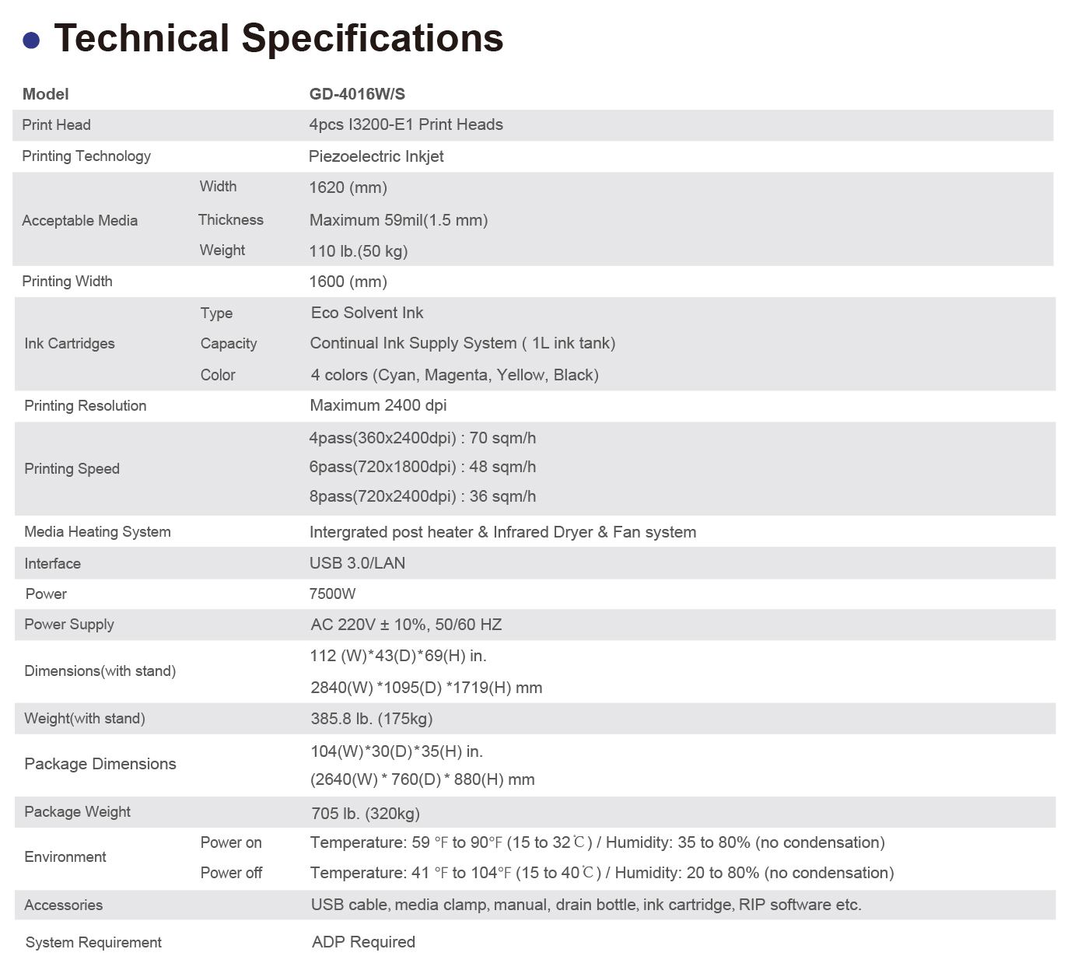The width and height of the screenshot is (1071, 956).
Task: Click the blue bullet beside the heading
Action: pos(31,40)
